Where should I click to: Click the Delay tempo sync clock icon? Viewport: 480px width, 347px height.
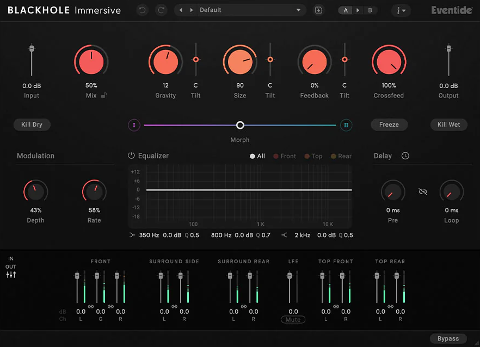tap(405, 156)
